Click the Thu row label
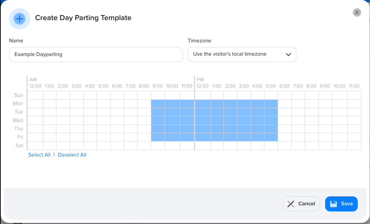This screenshot has height=224, width=370. (19, 129)
